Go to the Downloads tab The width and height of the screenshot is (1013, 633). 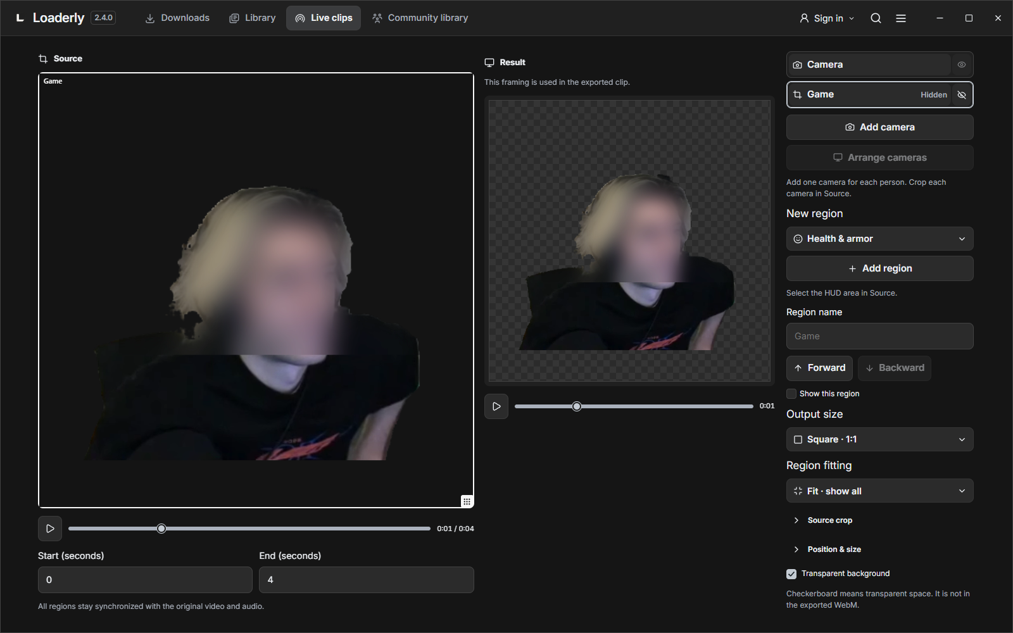click(x=177, y=18)
